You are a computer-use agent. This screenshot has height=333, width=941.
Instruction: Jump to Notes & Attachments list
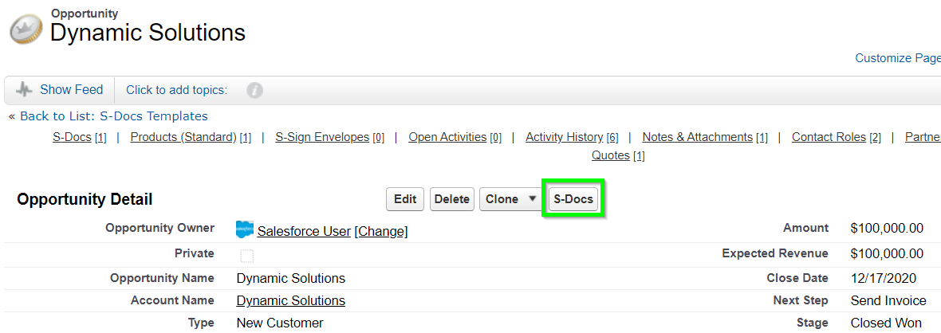click(x=697, y=137)
